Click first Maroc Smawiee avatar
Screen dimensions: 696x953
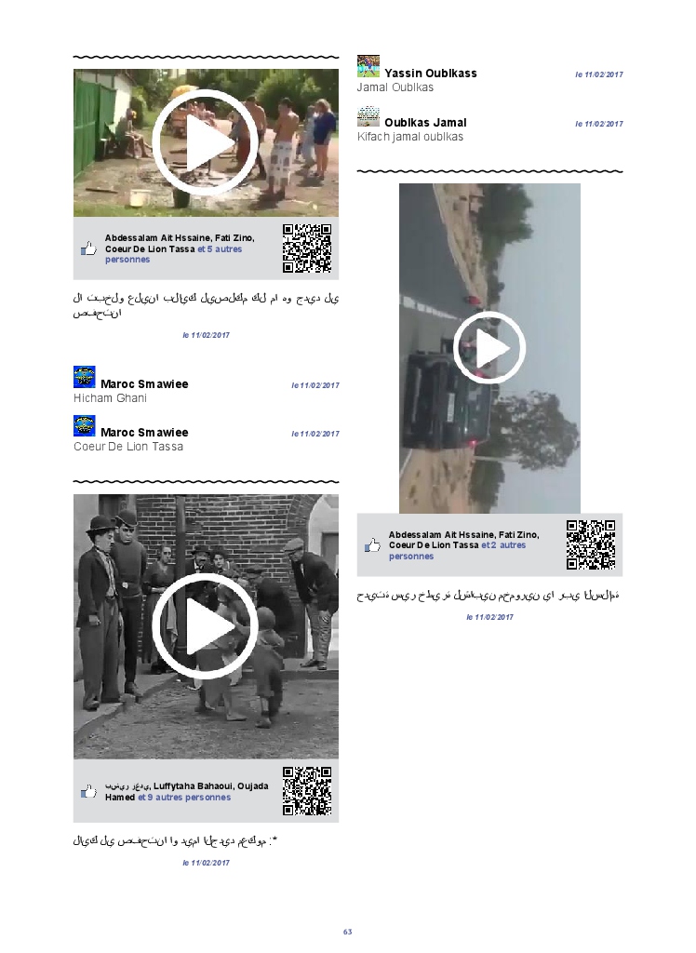85,377
